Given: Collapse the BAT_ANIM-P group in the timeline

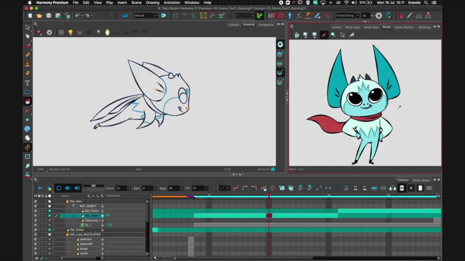Looking at the screenshot, I should (74, 206).
